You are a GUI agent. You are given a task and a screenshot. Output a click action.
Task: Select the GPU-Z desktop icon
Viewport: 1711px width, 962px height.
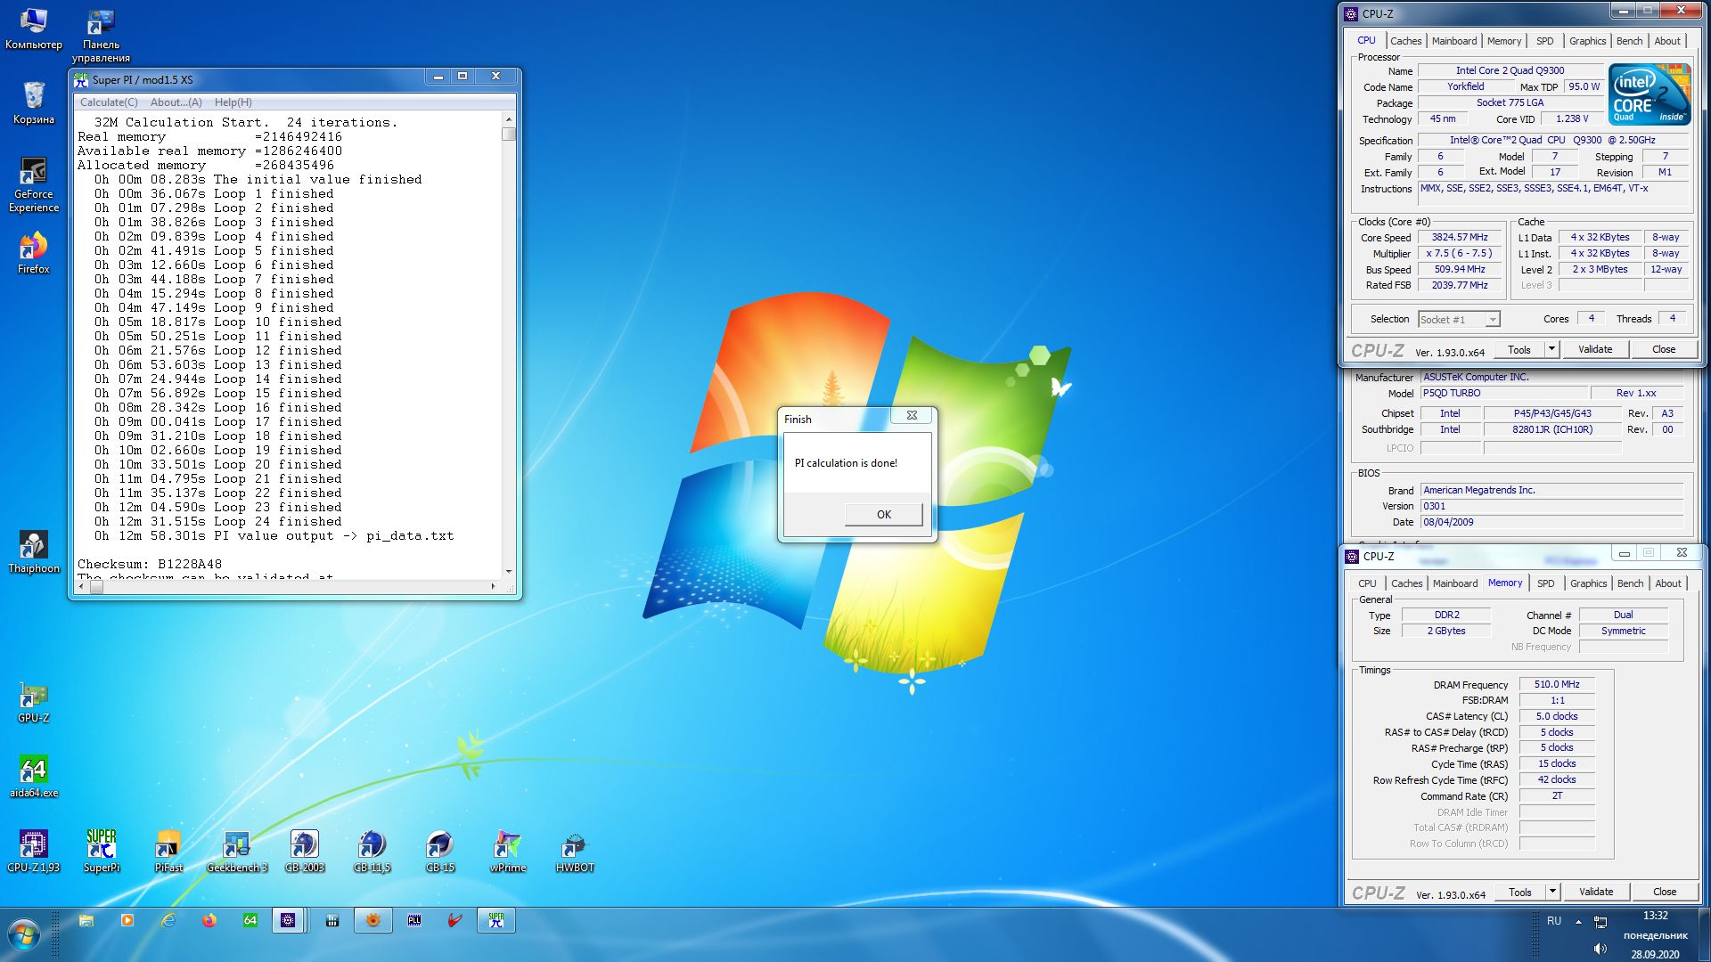tap(34, 701)
